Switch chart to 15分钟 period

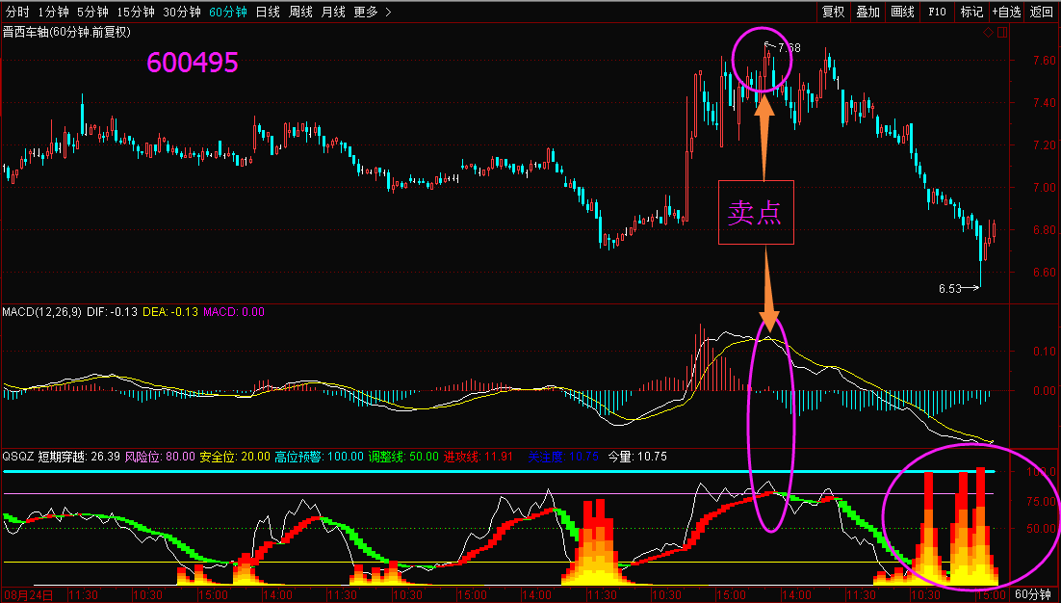click(x=136, y=12)
